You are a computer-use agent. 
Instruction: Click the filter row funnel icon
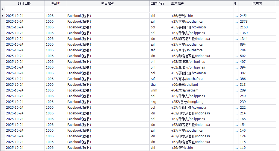pos(2,9)
